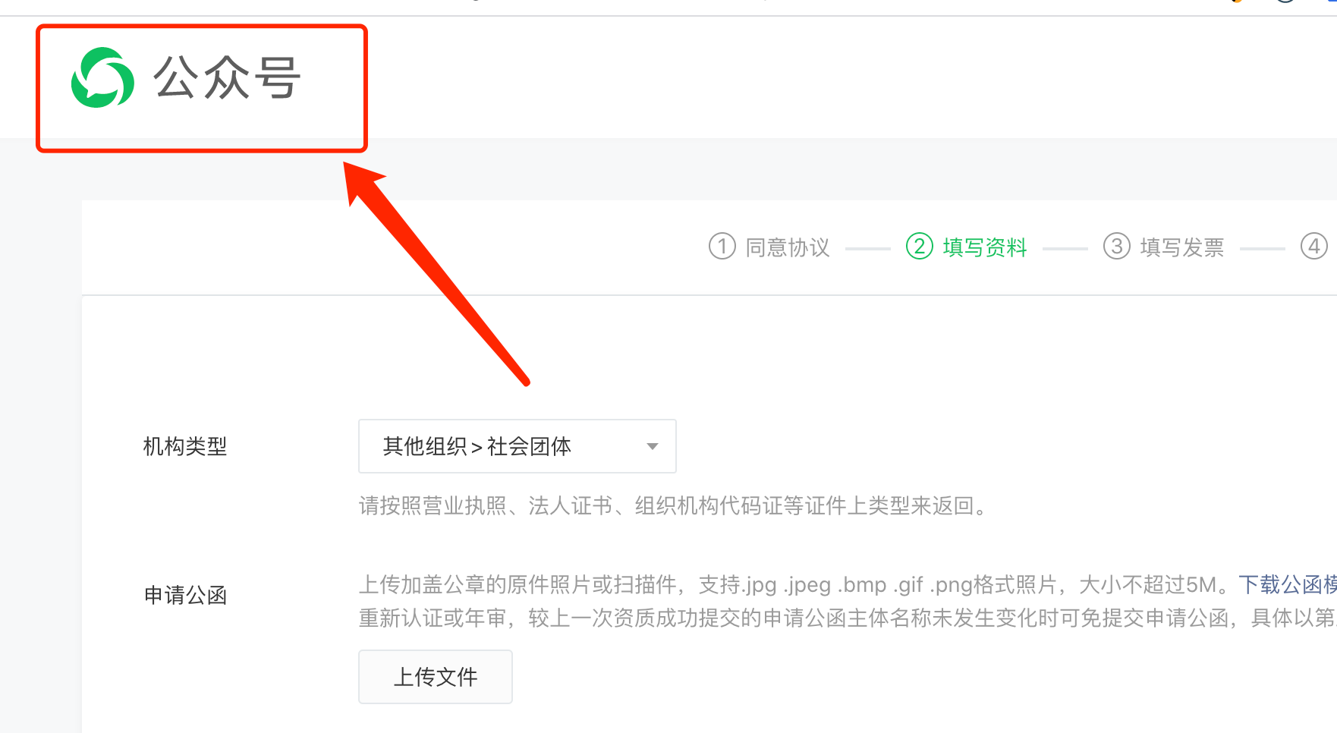Select the step 3 circled number icon
The height and width of the screenshot is (733, 1337).
click(1117, 247)
